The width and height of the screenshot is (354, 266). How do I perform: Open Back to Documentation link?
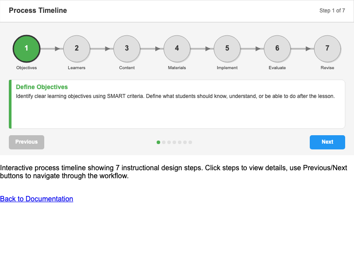36,199
